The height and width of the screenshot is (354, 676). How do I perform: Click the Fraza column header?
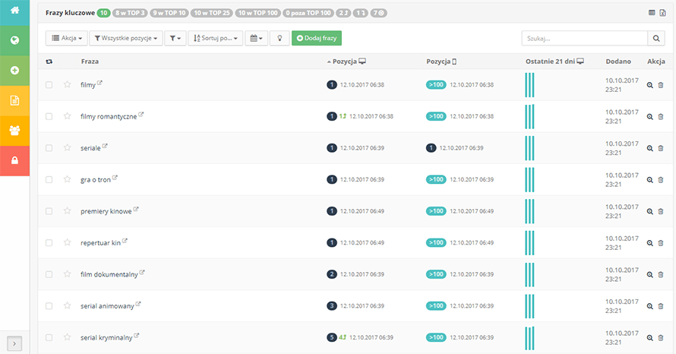(90, 62)
